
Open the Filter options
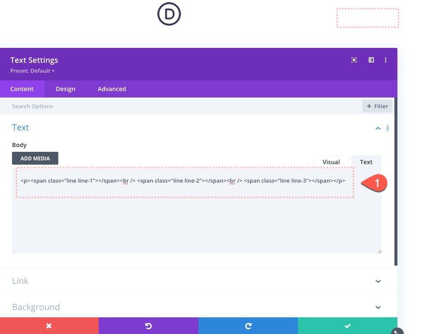[x=377, y=106]
